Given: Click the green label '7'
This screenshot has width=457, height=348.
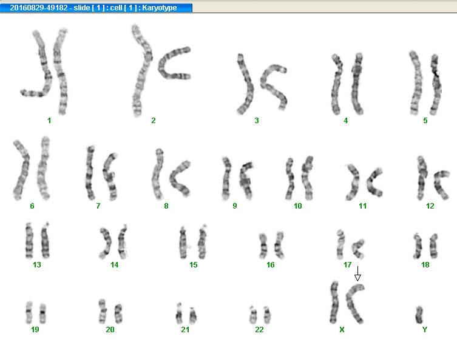Looking at the screenshot, I should pos(98,206).
